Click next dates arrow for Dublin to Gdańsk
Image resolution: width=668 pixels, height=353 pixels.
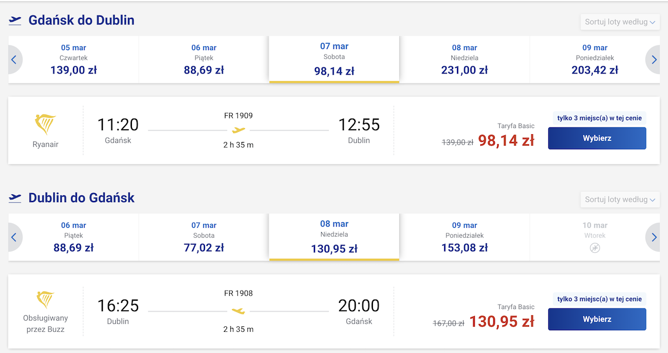click(654, 237)
